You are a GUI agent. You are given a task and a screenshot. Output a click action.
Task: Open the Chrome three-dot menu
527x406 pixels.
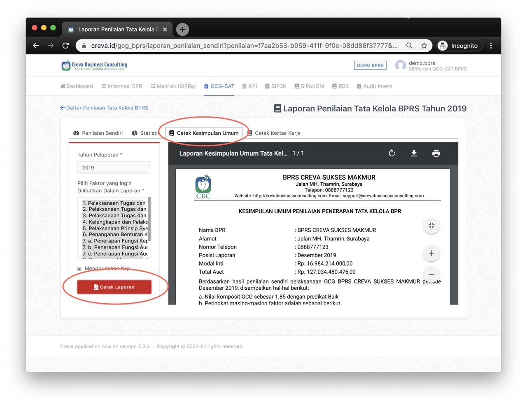tap(491, 46)
